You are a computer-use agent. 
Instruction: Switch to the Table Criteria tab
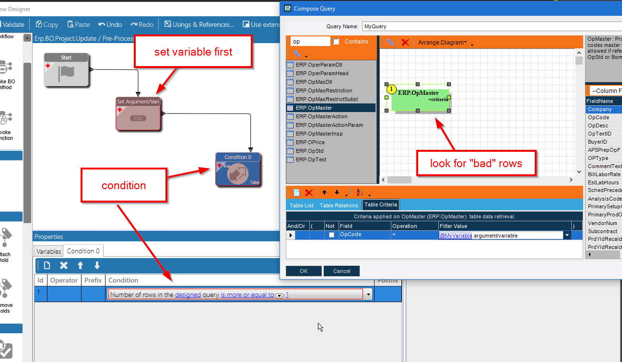(x=381, y=204)
